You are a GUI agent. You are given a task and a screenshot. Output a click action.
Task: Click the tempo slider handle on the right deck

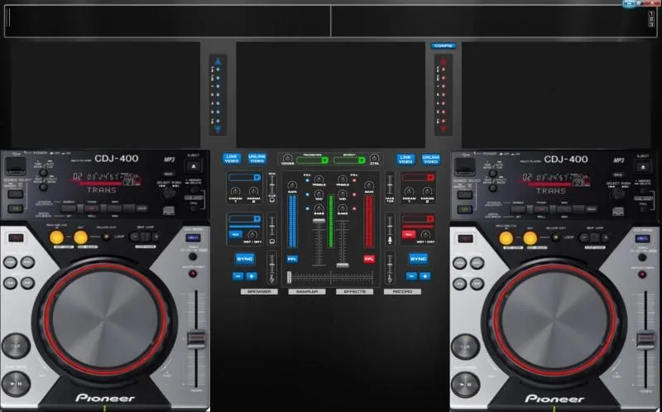coord(645,341)
